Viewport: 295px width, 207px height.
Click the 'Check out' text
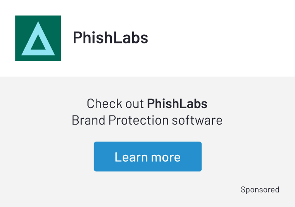[x=115, y=103]
